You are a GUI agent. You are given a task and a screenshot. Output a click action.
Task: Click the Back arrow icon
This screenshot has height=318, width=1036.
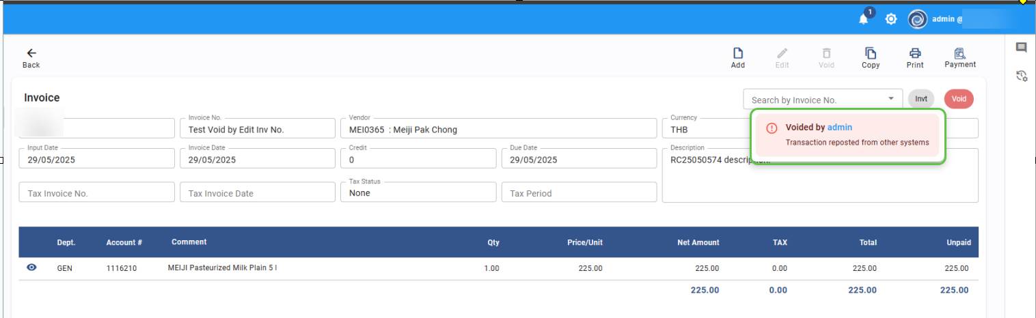pos(31,53)
